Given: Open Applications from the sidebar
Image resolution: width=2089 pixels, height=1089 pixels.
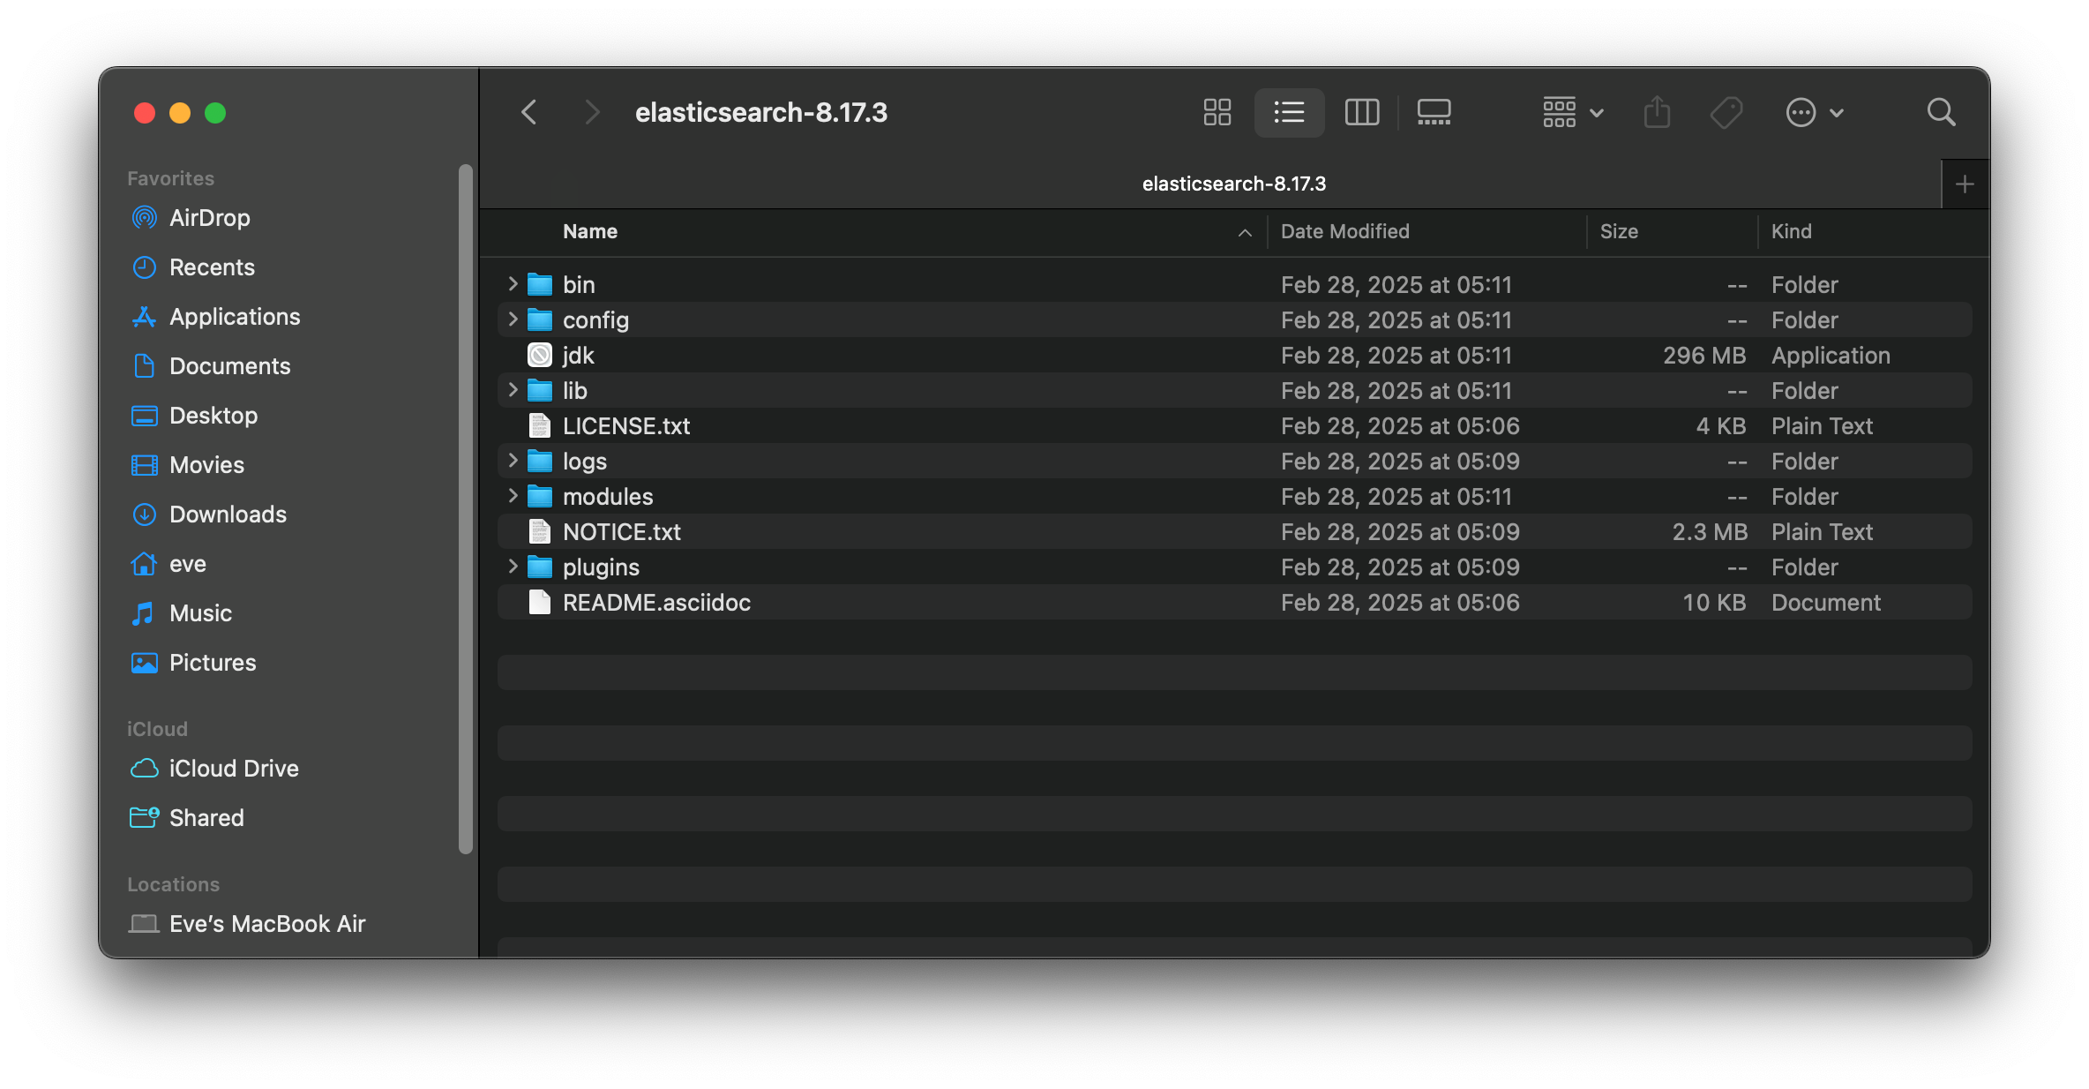Looking at the screenshot, I should coord(234,316).
